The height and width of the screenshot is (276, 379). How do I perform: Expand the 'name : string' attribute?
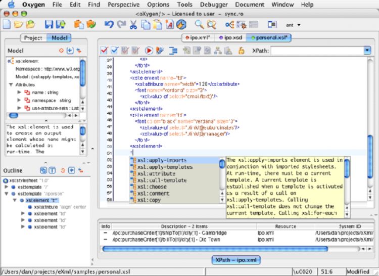[19, 93]
